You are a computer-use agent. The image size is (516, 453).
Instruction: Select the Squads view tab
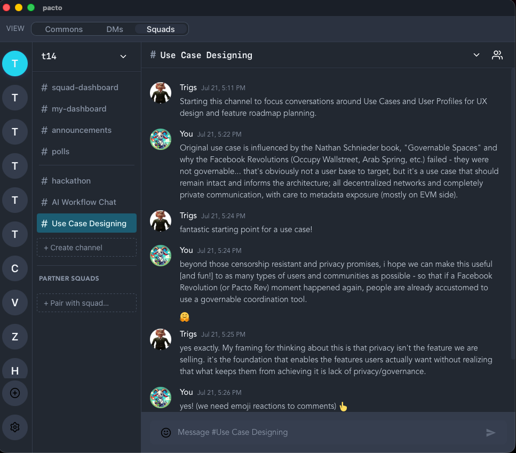click(161, 29)
